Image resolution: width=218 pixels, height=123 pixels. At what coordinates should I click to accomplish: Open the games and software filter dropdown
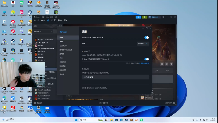(x=43, y=31)
